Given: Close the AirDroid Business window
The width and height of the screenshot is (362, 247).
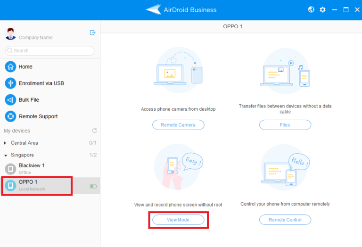Looking at the screenshot, I should 357,10.
